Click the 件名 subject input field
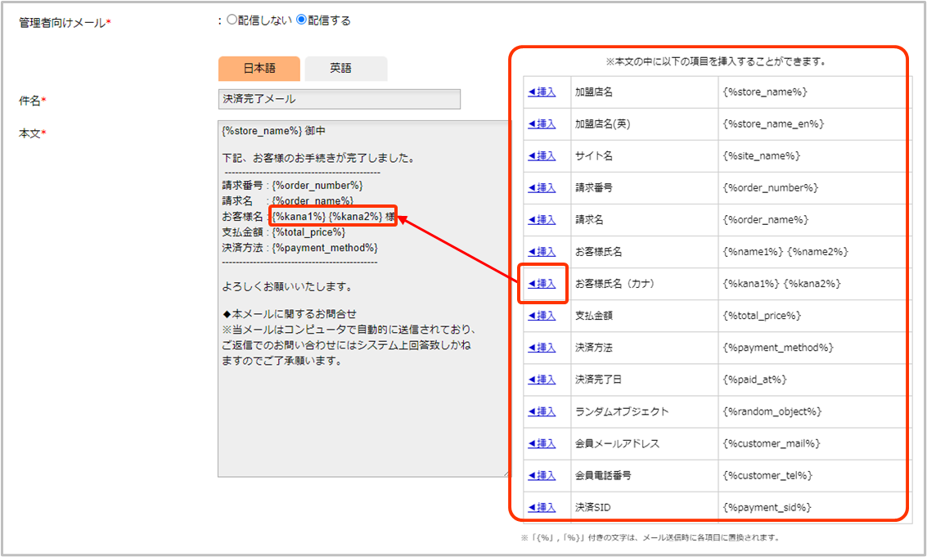Viewport: 927px width, 557px height. pyautogui.click(x=340, y=99)
